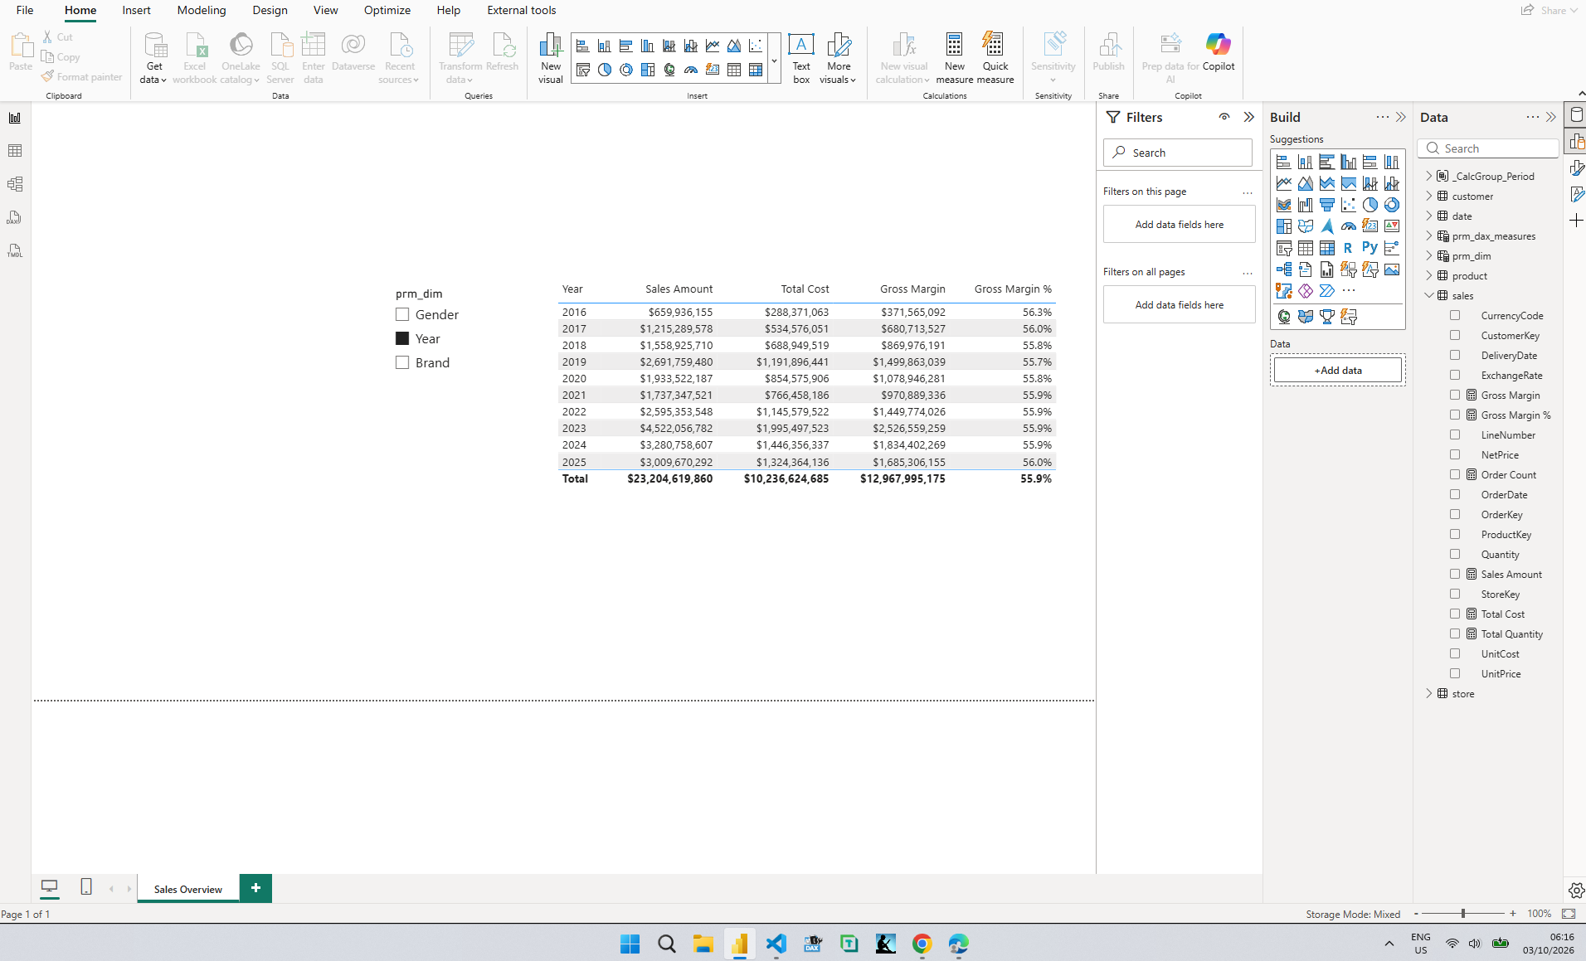
Task: Click Windows Start button
Action: pos(630,944)
